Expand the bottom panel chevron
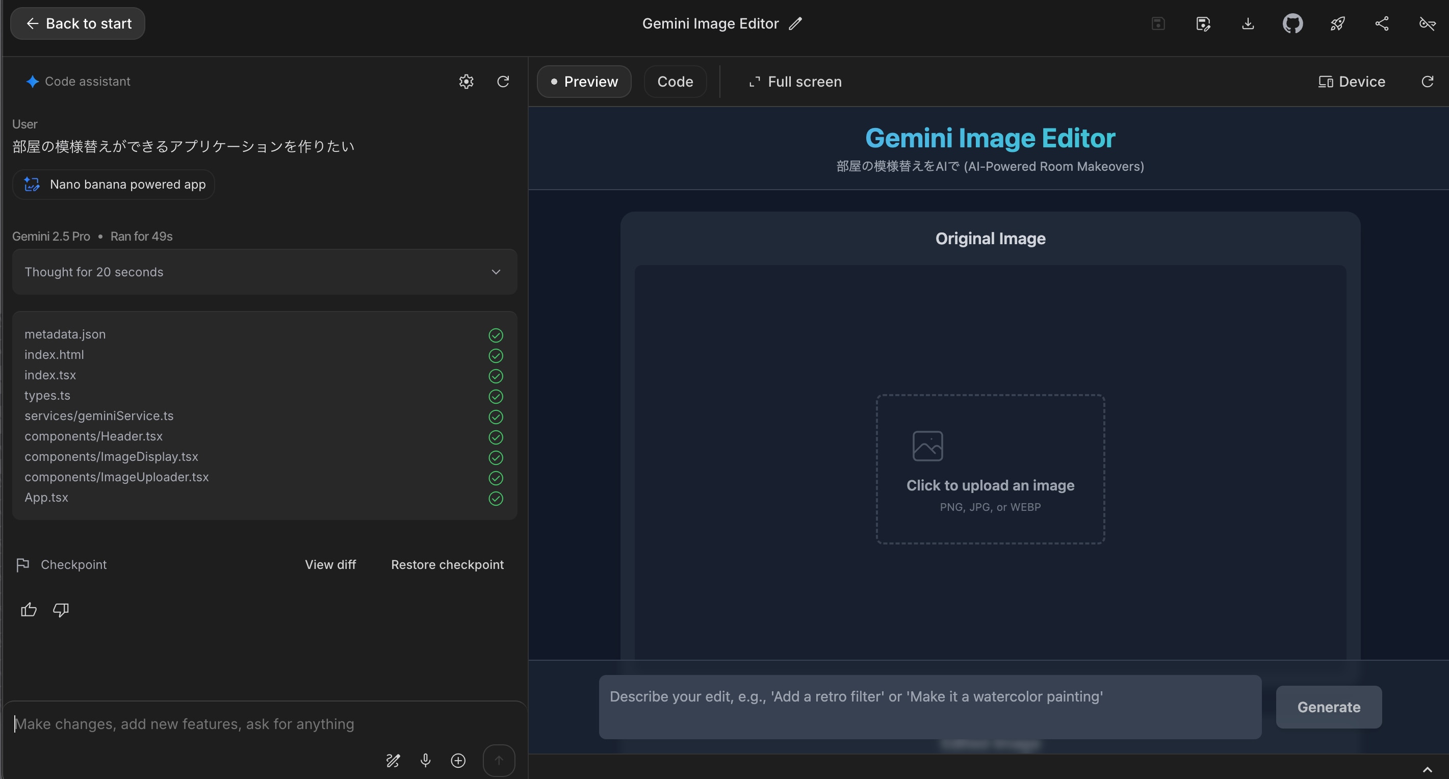Screen dimensions: 1449x779 tap(1427, 769)
